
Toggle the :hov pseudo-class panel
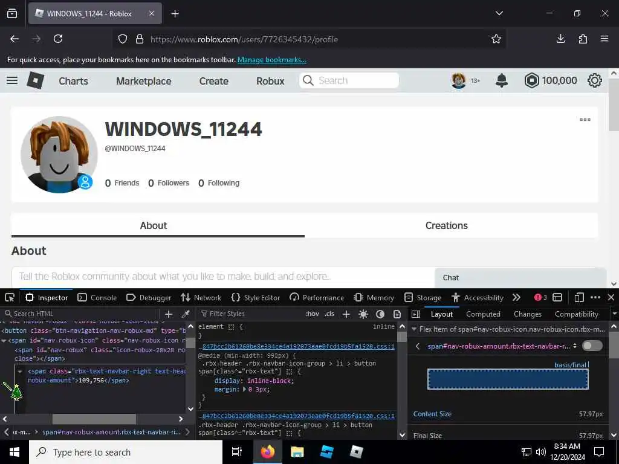click(x=312, y=314)
